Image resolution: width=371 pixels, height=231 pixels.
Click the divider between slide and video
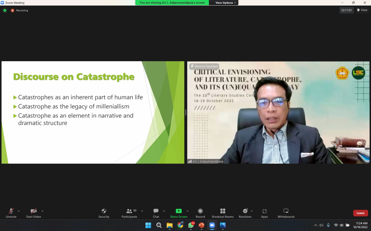[186, 112]
